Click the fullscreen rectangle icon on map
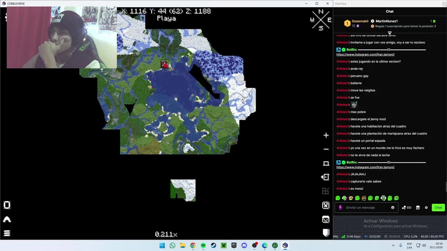 326,163
